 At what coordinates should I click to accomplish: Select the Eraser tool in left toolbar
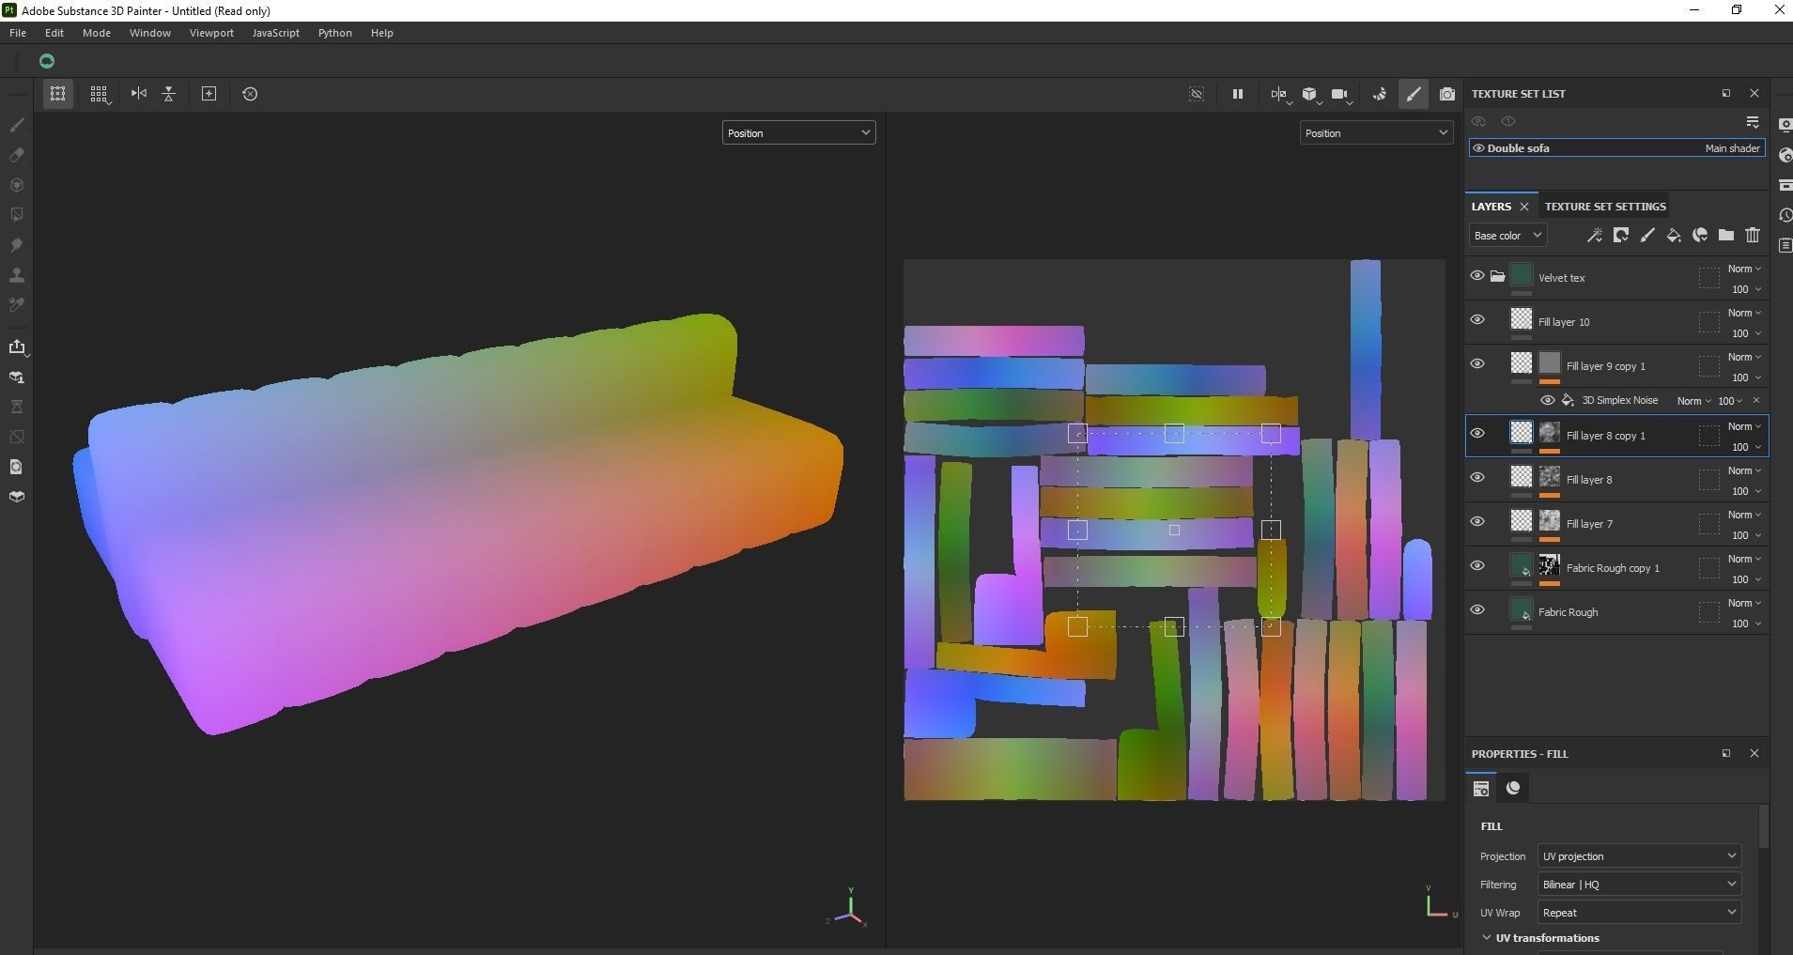click(16, 155)
